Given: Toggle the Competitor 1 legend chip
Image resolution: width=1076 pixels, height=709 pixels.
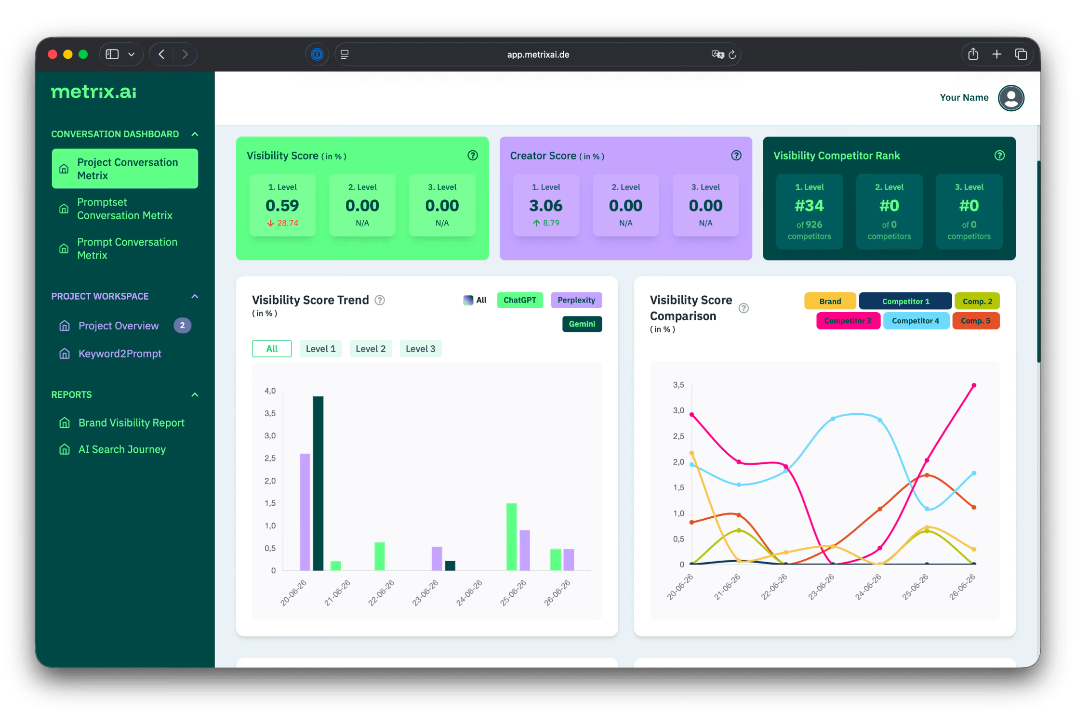Looking at the screenshot, I should (905, 301).
